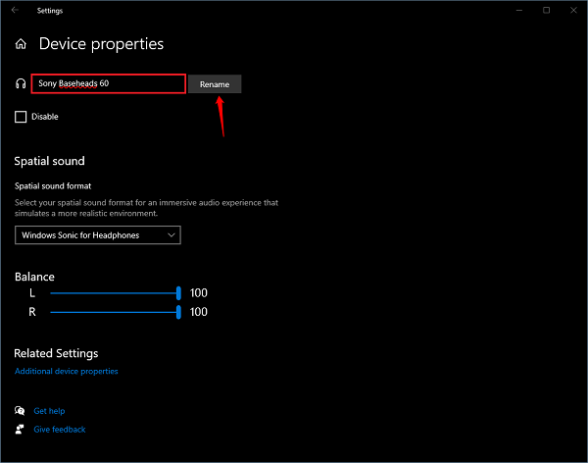Close the Settings window
This screenshot has height=463, width=588.
point(573,11)
